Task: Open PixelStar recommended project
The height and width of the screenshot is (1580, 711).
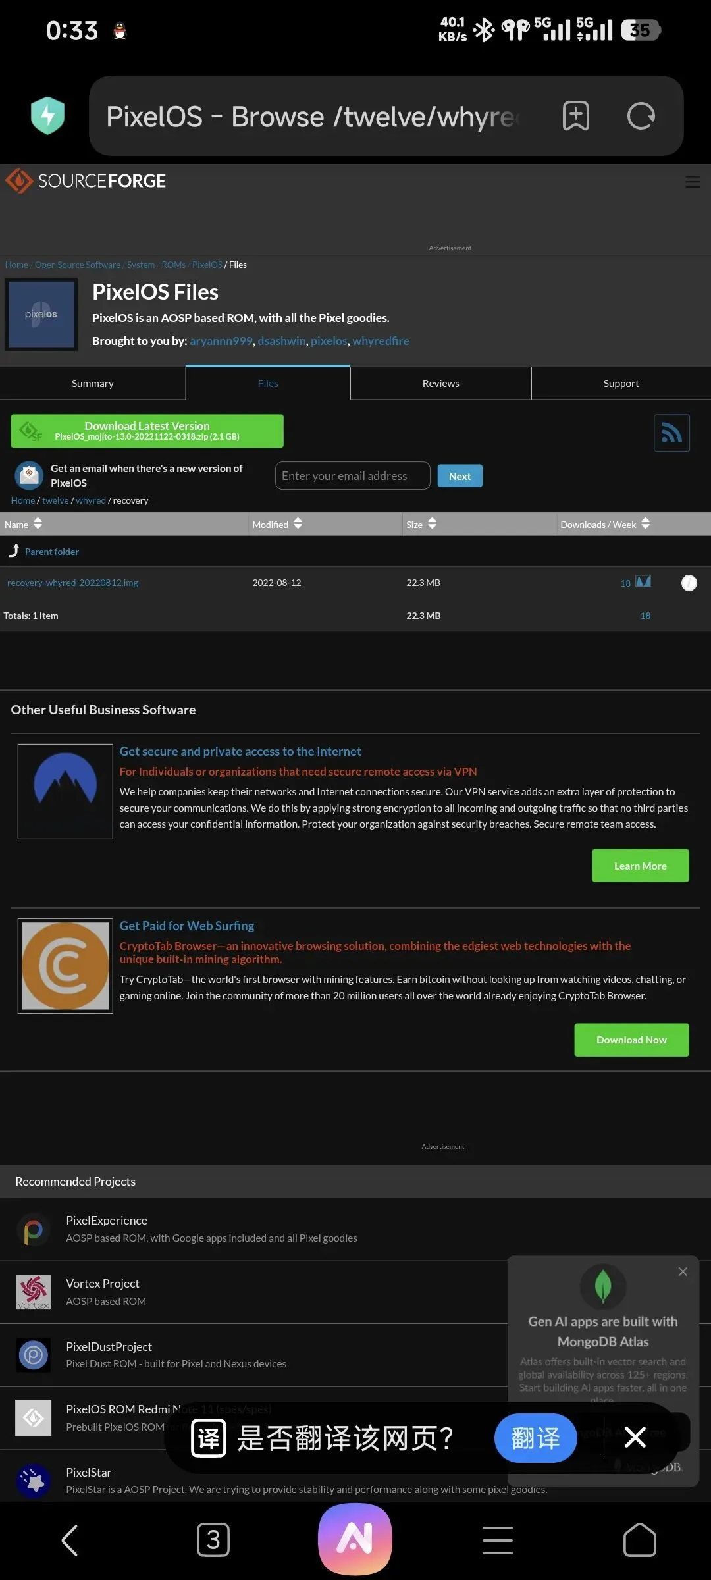Action: click(89, 1472)
